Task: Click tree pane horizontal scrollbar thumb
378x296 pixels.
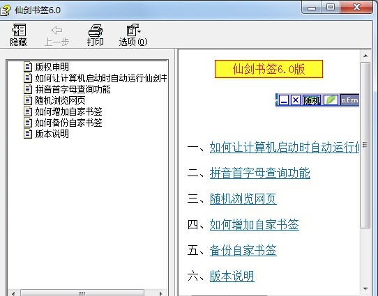Action: pos(82,293)
